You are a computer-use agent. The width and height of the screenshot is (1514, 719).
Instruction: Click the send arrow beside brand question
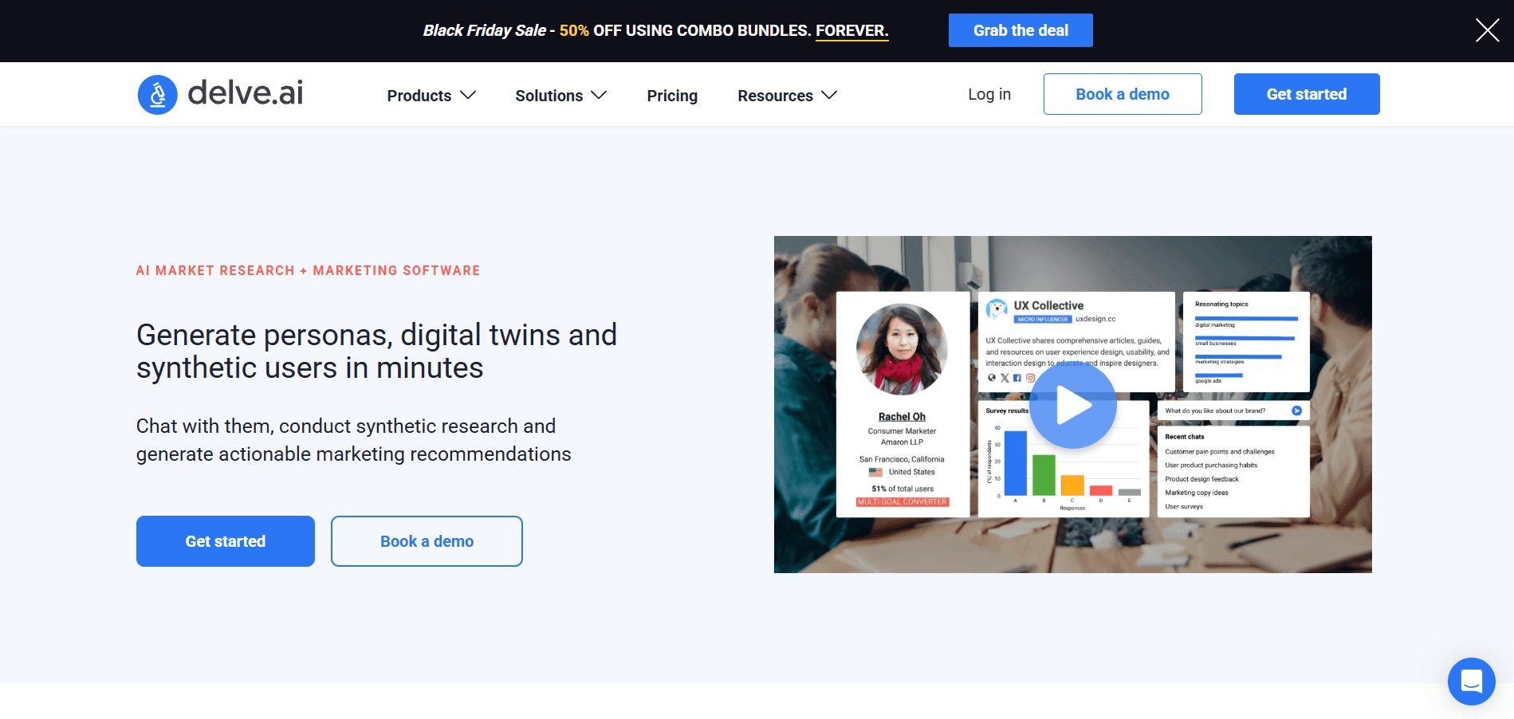(1296, 411)
